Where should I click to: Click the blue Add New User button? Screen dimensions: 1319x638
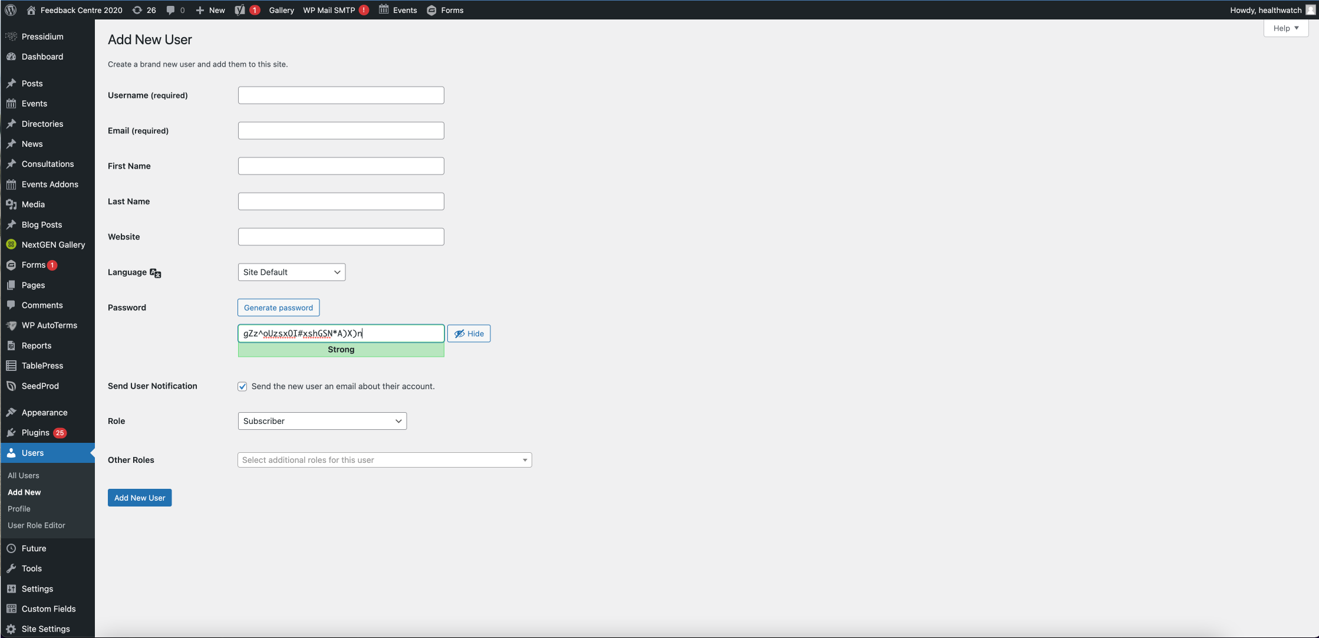(140, 498)
